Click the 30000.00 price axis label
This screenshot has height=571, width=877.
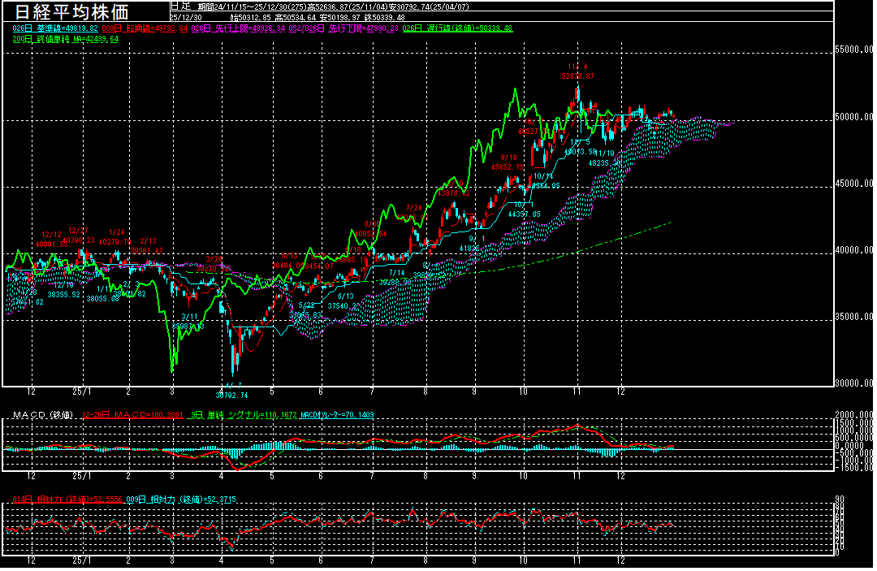(855, 383)
